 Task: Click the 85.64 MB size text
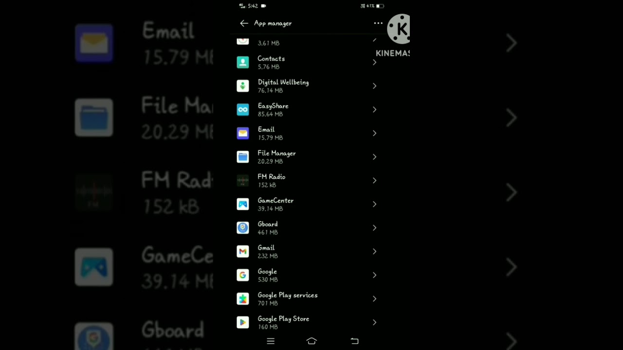(x=270, y=114)
